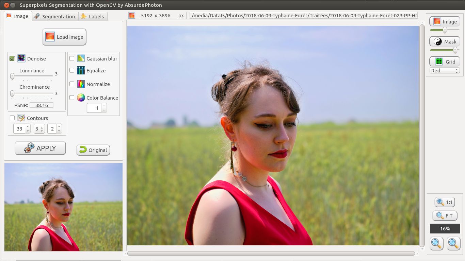
Task: Revert with the Original button
Action: [93, 150]
